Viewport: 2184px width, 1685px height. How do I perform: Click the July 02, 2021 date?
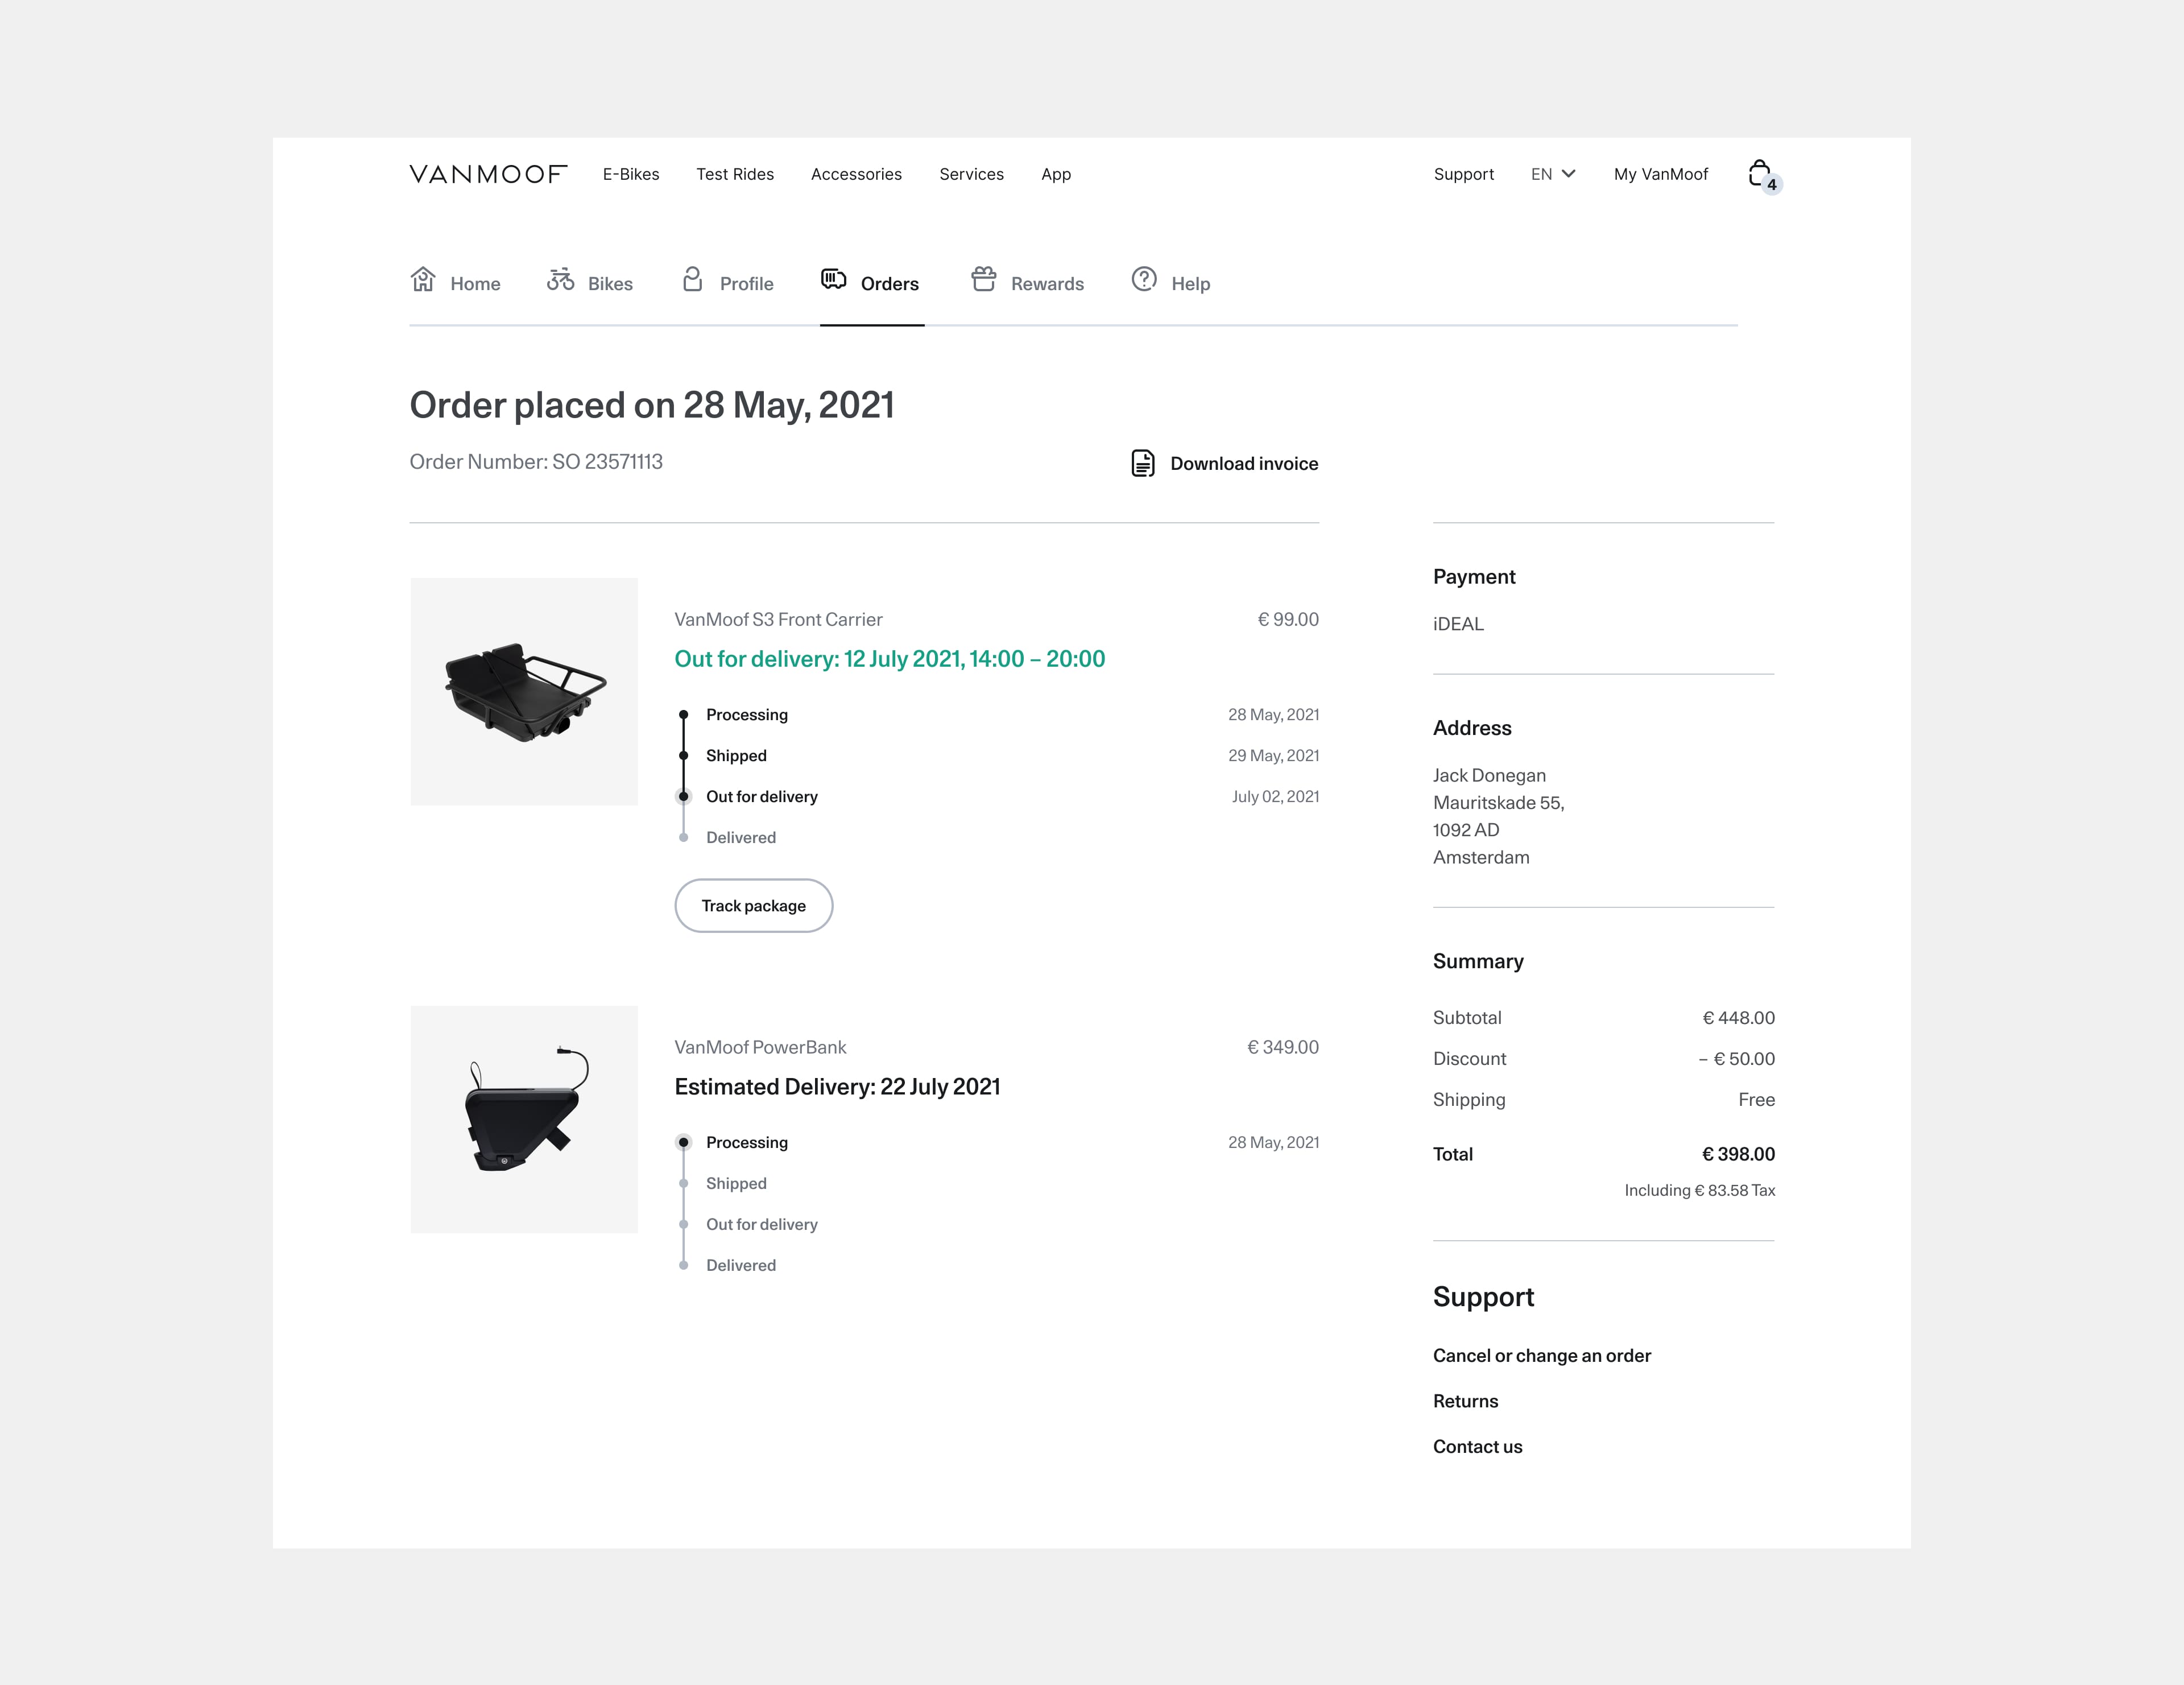coord(1275,797)
